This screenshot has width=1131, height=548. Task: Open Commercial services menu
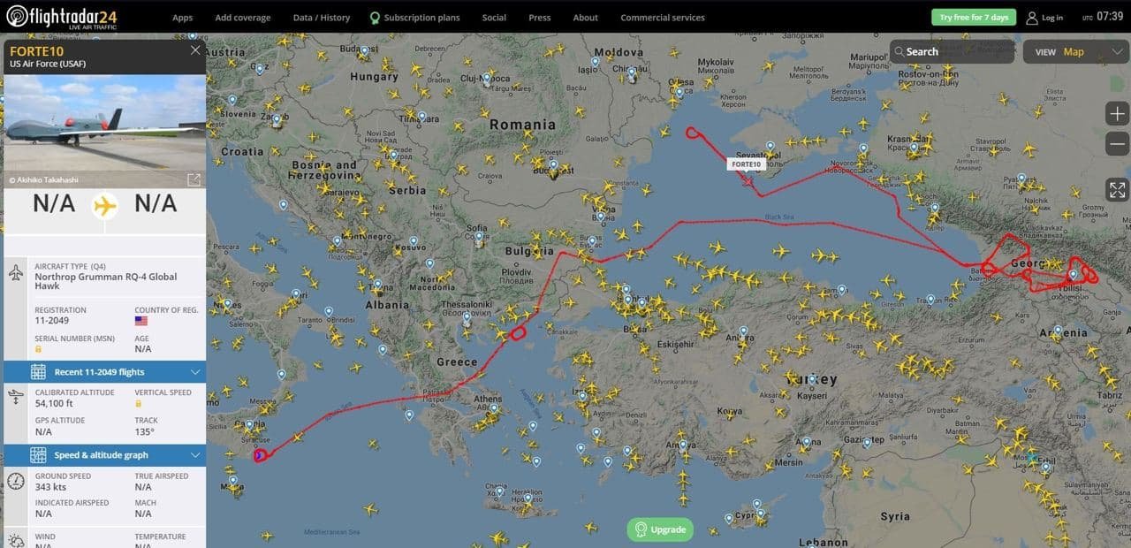pos(663,18)
